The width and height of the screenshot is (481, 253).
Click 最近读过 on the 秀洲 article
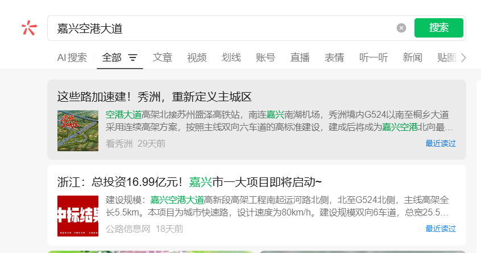point(441,143)
